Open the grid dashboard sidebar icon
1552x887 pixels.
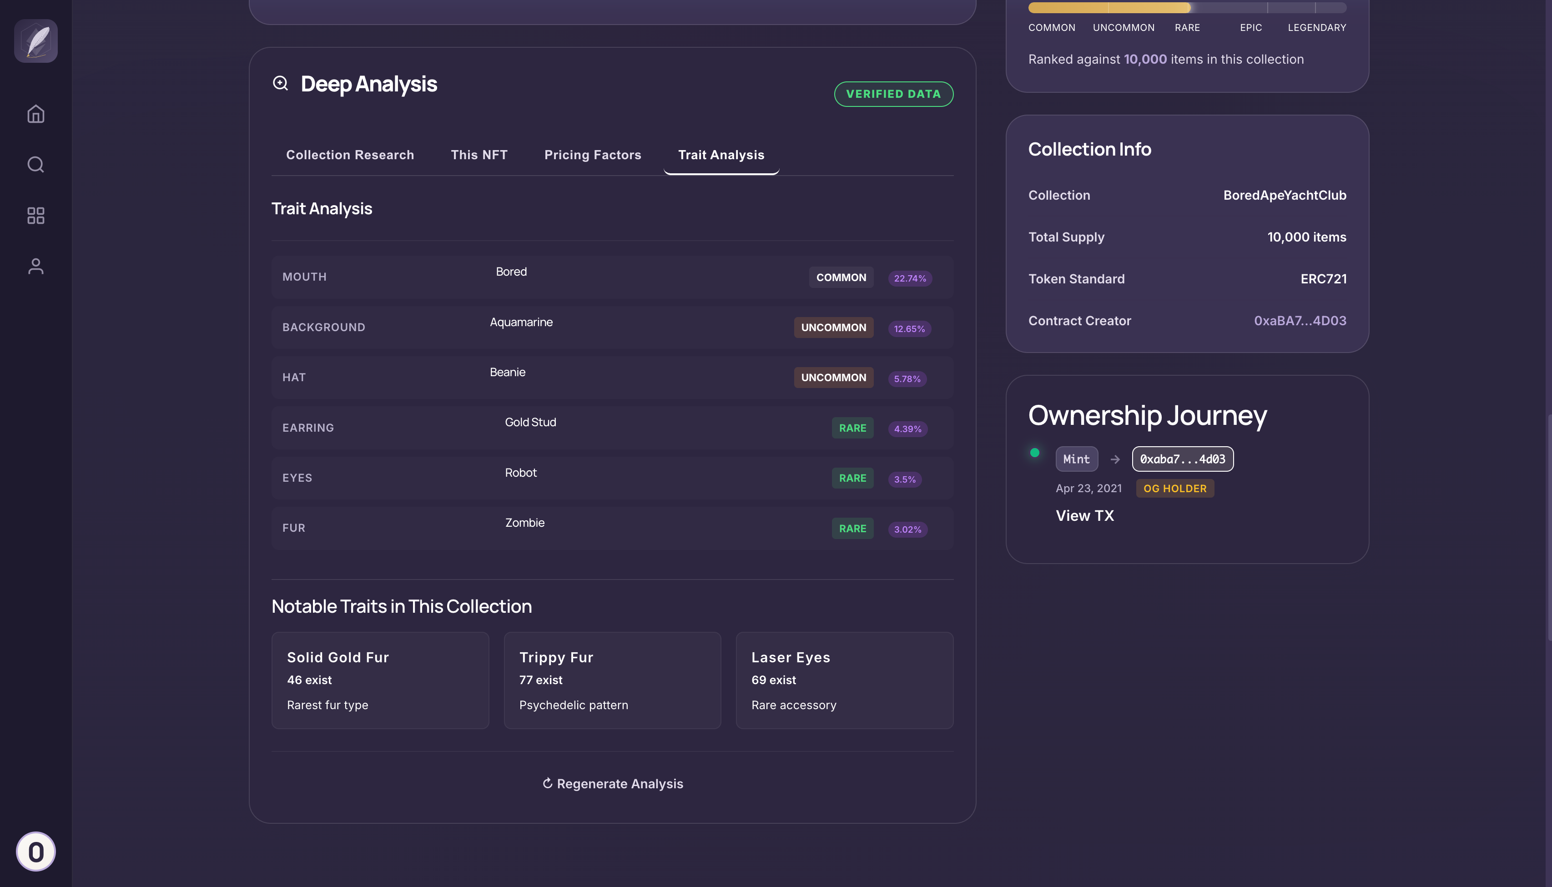(36, 216)
